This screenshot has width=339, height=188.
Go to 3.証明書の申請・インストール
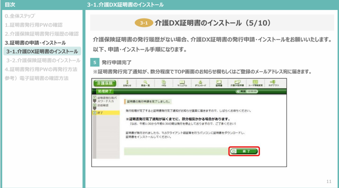pyautogui.click(x=35, y=43)
